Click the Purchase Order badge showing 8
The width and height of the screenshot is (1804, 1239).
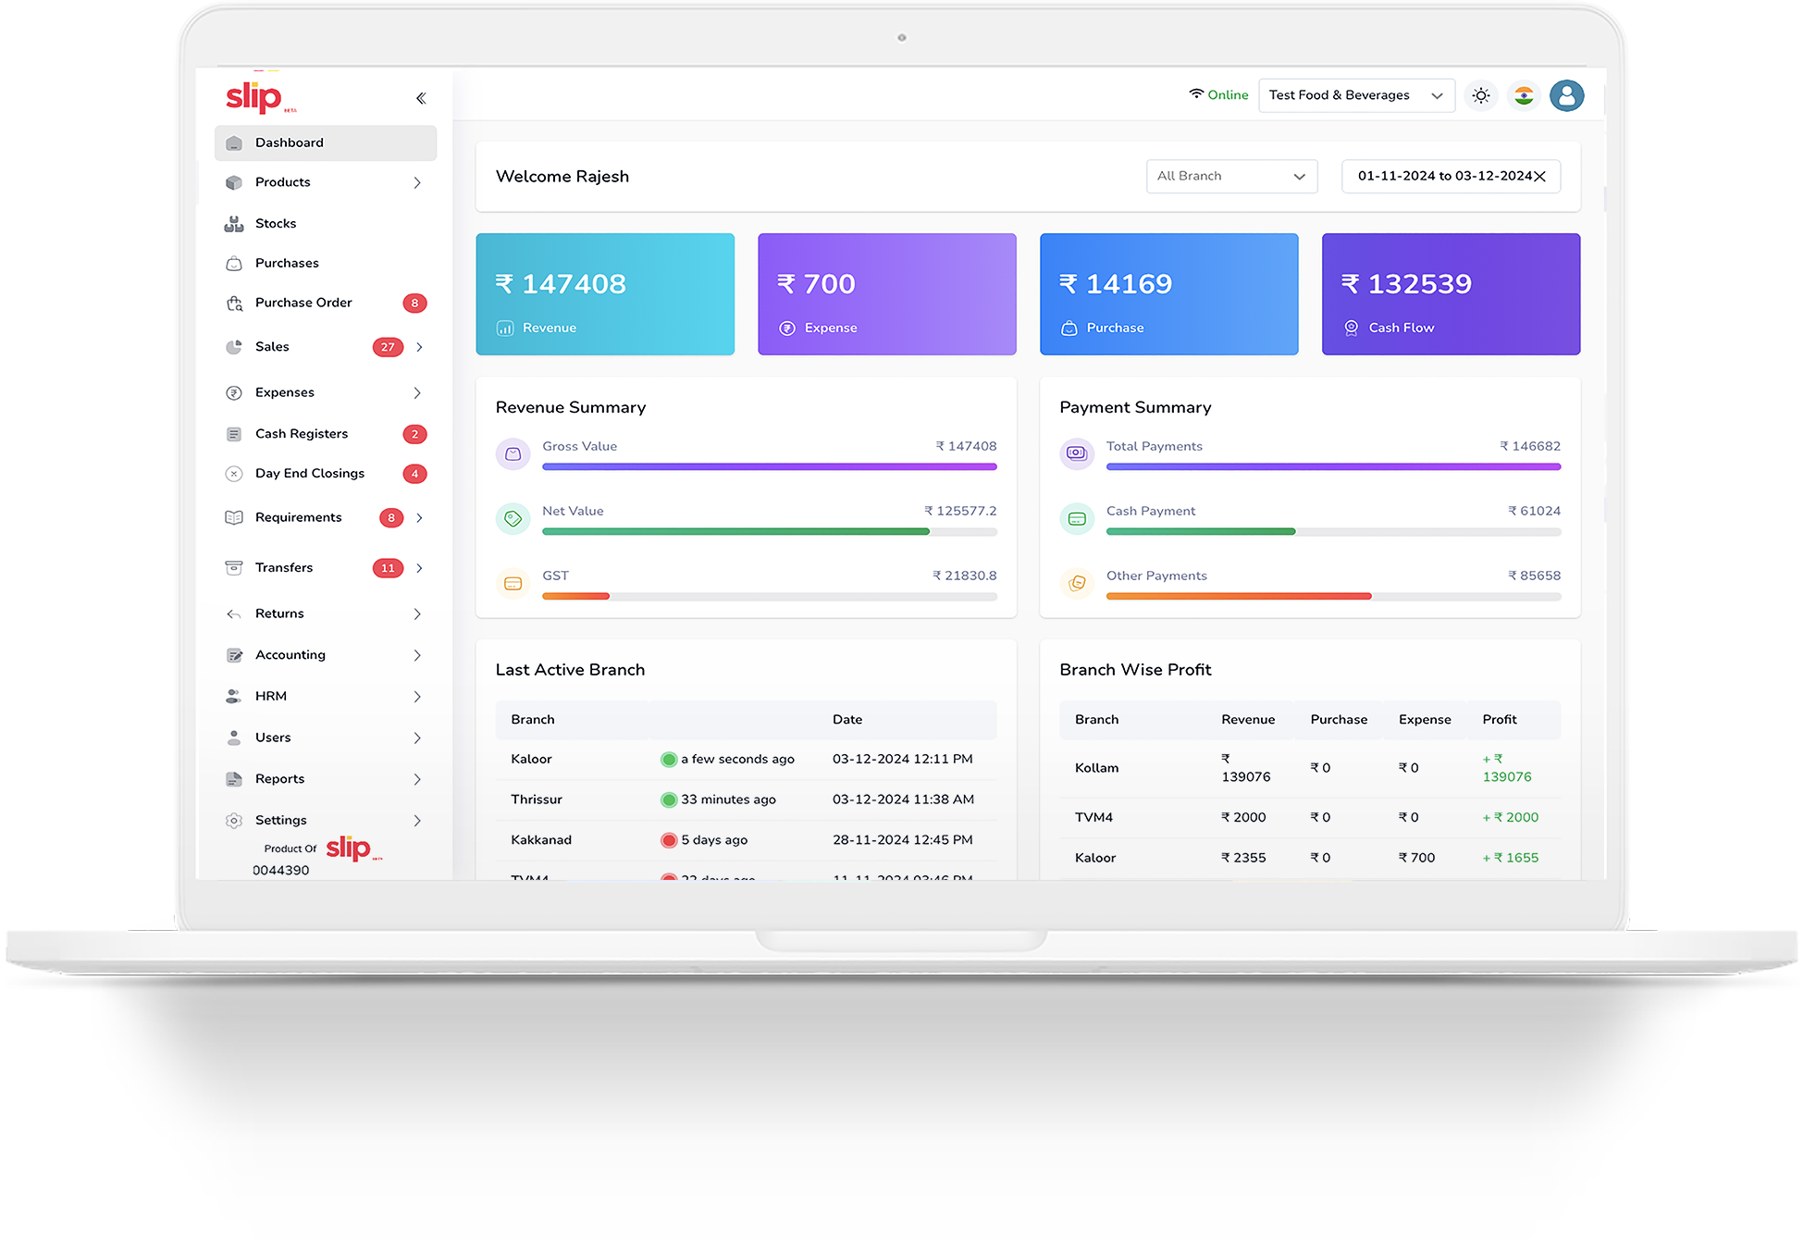pyautogui.click(x=414, y=303)
